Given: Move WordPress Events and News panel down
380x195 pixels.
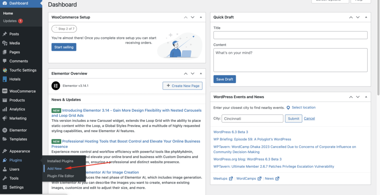Looking at the screenshot, I should coord(358,97).
